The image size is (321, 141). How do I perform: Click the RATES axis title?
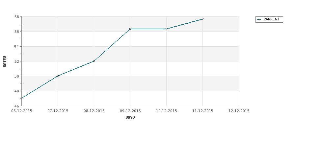[5, 61]
